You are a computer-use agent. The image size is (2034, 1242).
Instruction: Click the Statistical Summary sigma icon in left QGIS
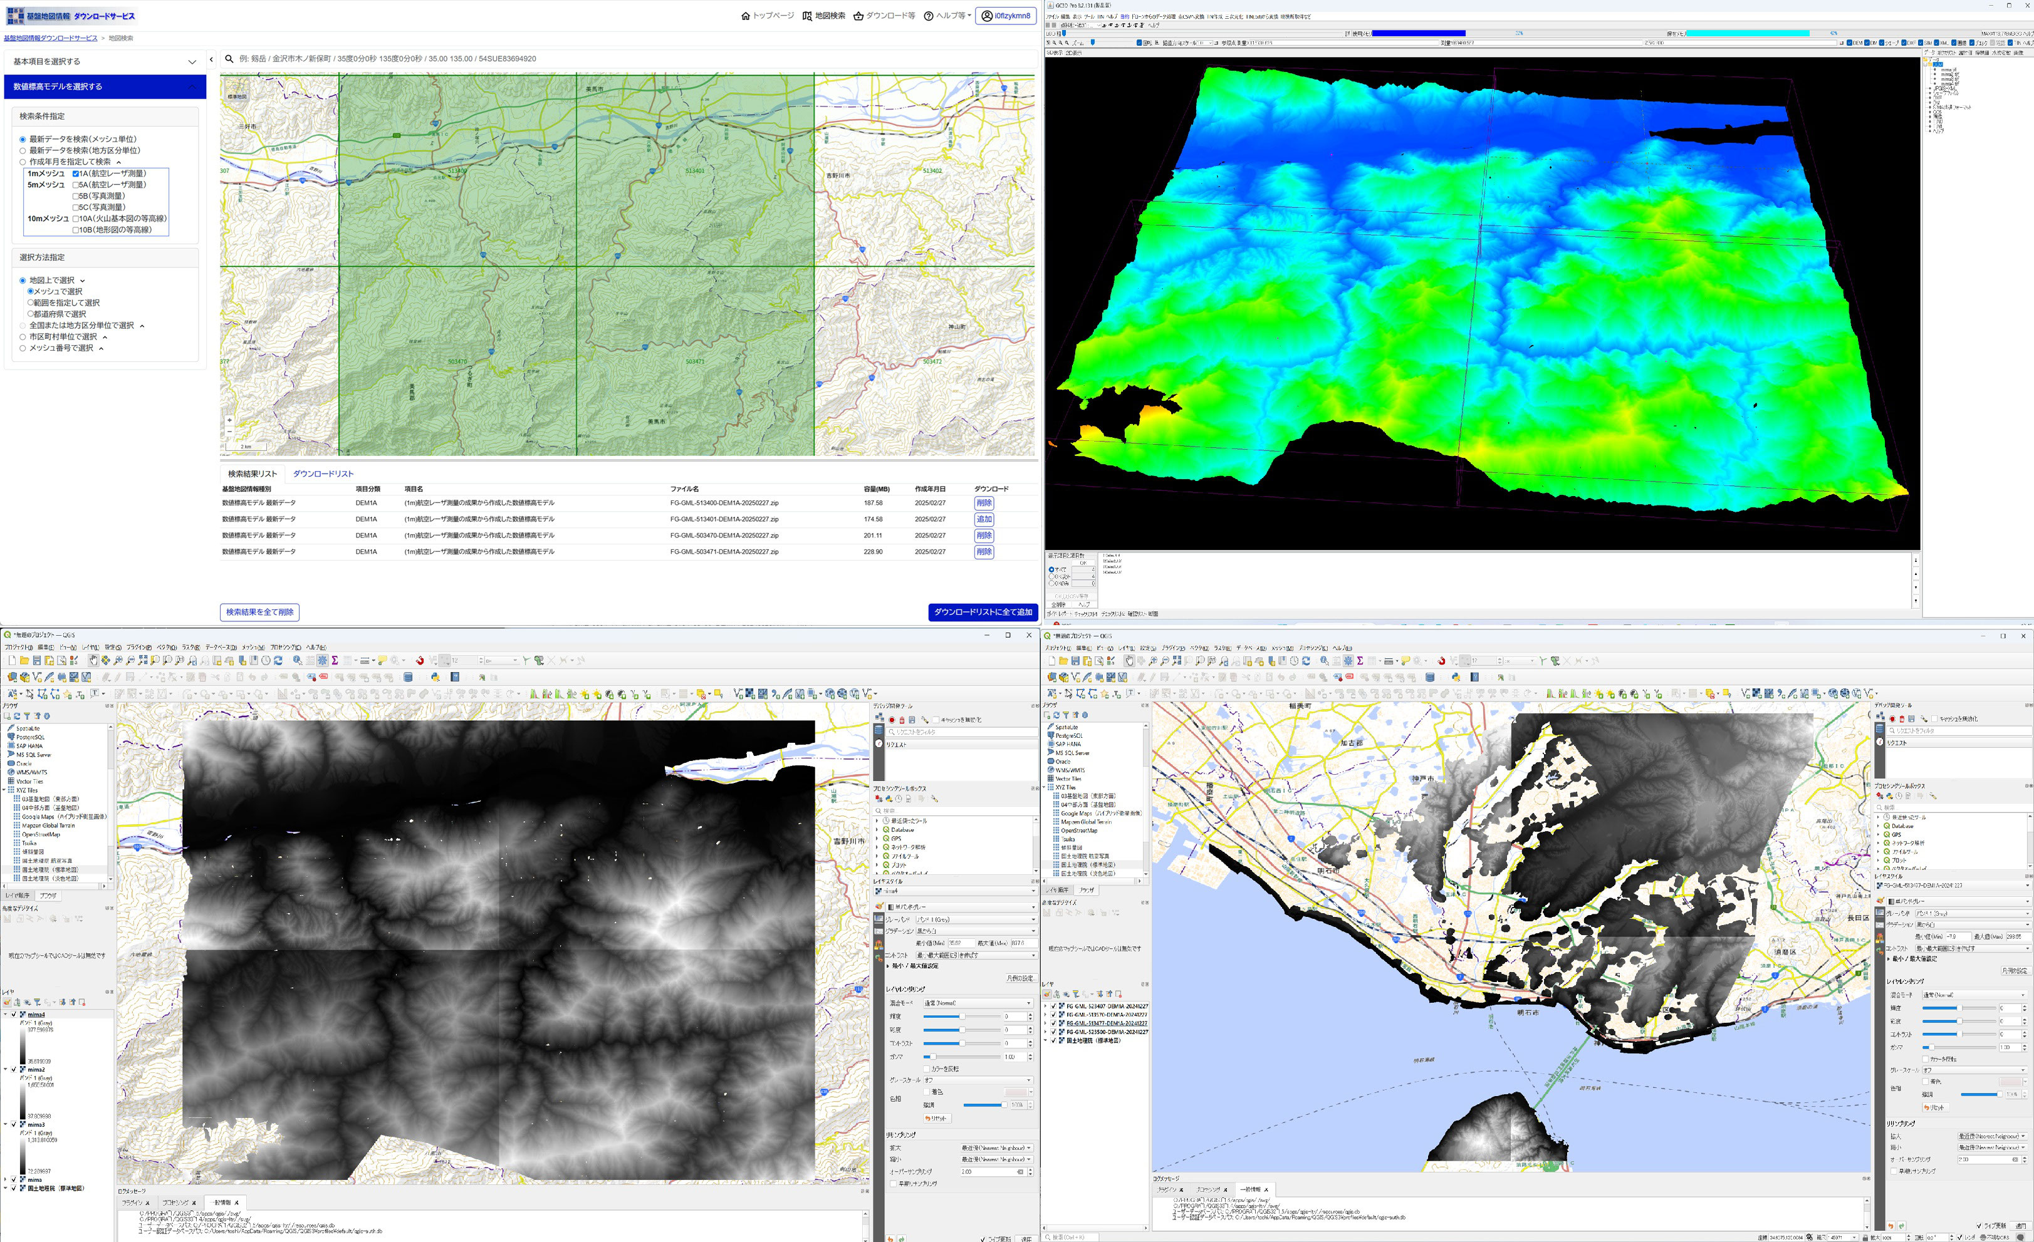(x=335, y=661)
